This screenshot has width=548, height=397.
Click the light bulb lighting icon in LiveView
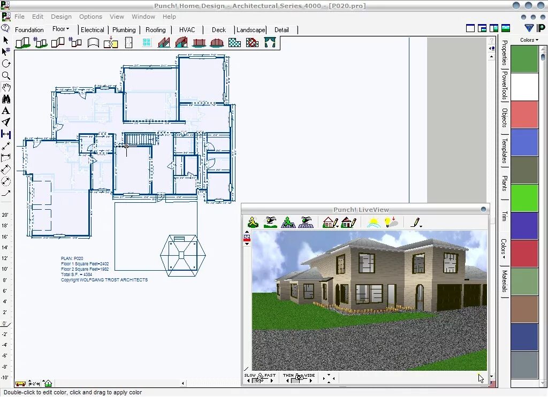tap(391, 222)
